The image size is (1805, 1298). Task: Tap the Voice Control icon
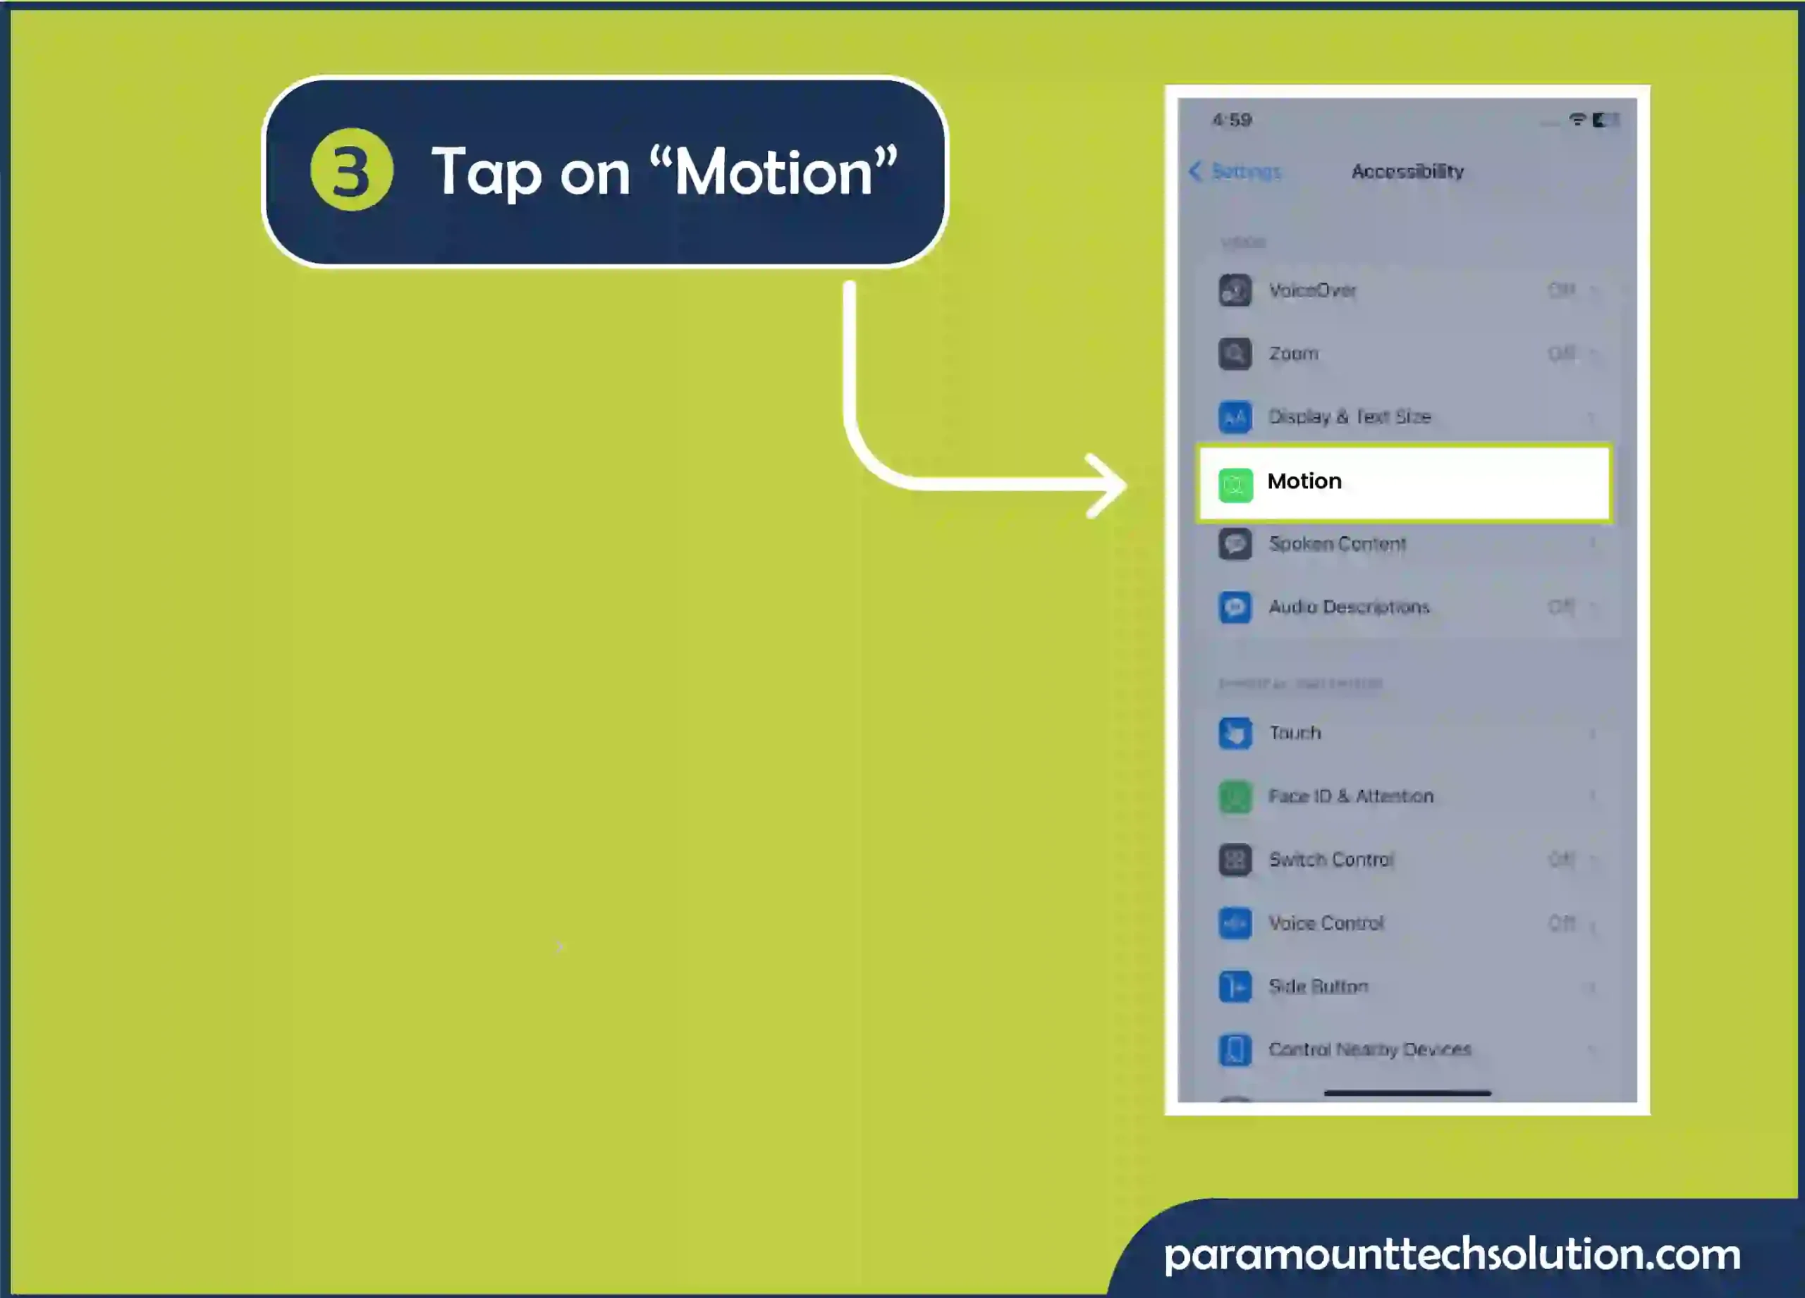1232,922
